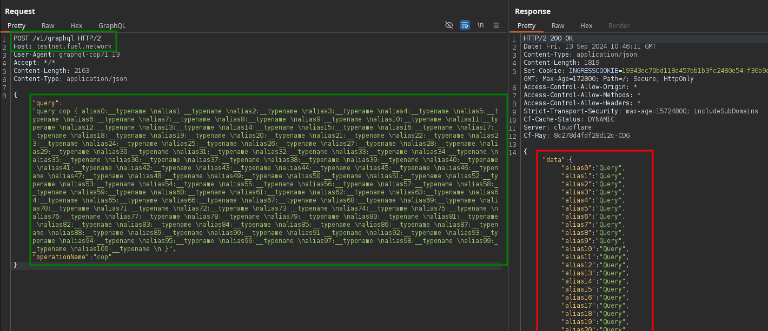Click the Strict-Transport-Security header line
Screen dimensions: 768x331
click(x=641, y=111)
